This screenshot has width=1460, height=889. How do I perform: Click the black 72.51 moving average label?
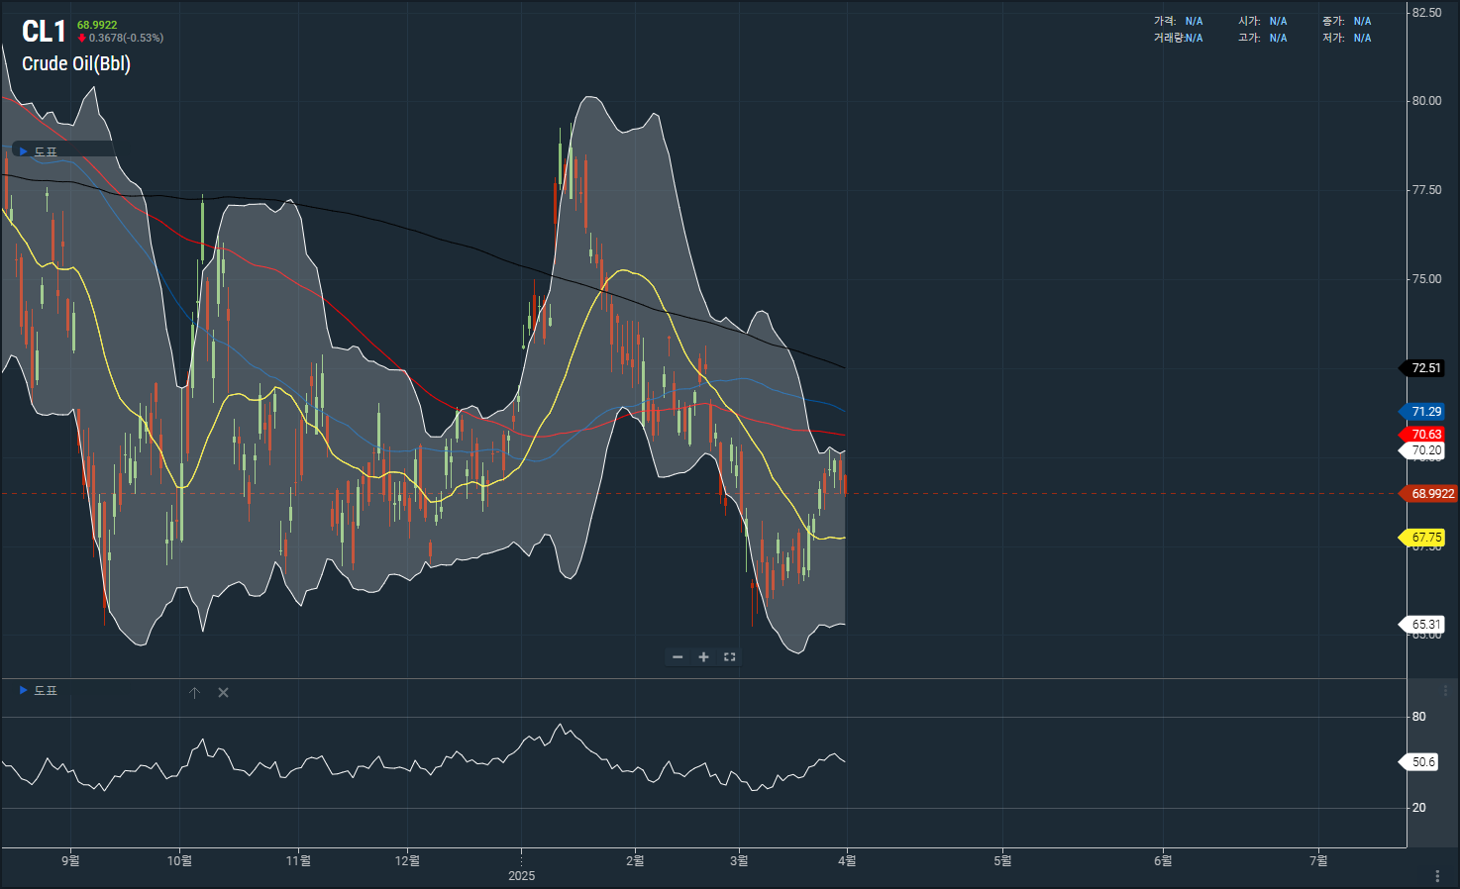[1425, 368]
